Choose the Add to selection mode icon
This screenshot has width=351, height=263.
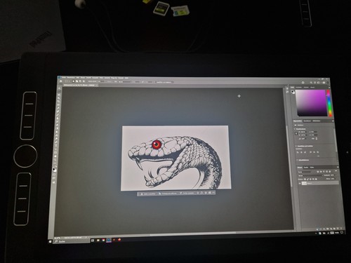tap(77, 81)
